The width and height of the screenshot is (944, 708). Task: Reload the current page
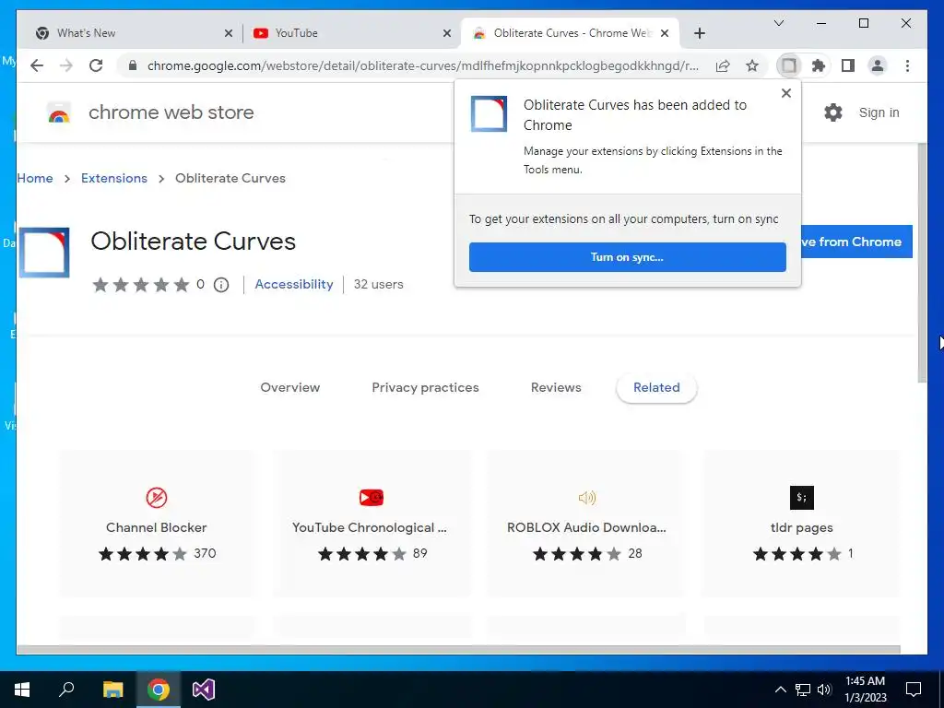click(x=96, y=65)
